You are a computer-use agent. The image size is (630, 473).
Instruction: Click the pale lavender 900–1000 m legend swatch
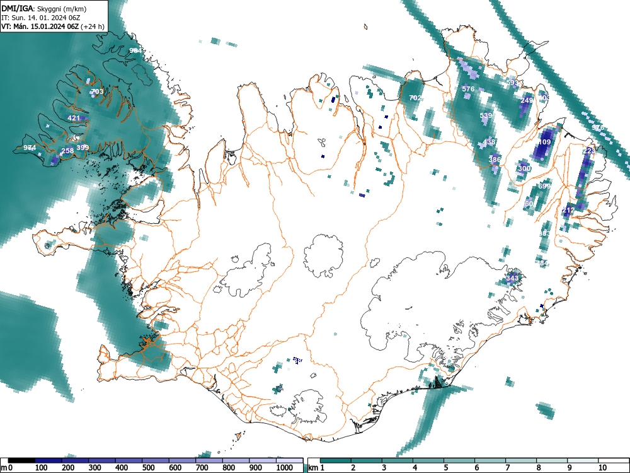[263, 460]
